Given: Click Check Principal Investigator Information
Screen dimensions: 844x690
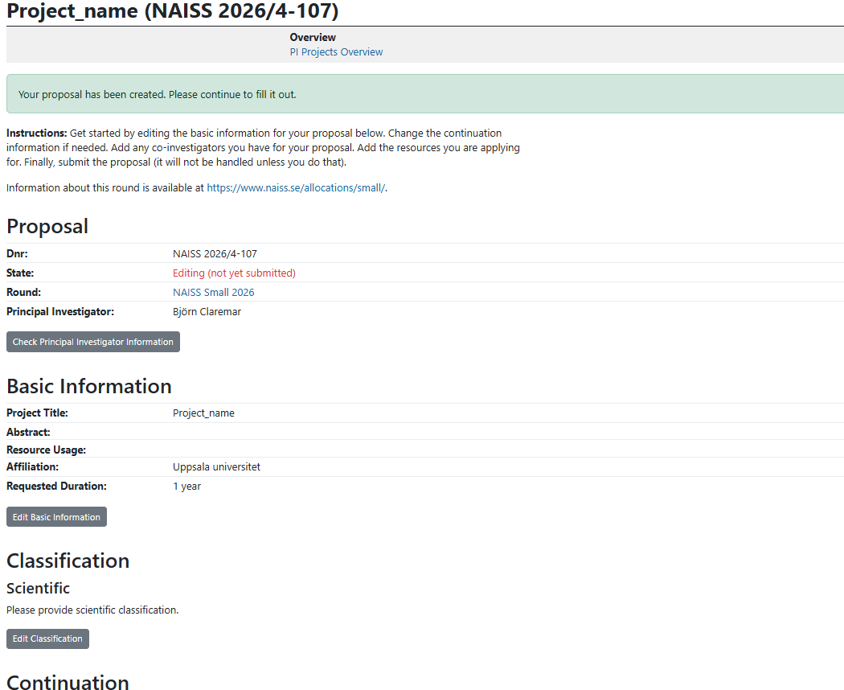Looking at the screenshot, I should click(92, 341).
